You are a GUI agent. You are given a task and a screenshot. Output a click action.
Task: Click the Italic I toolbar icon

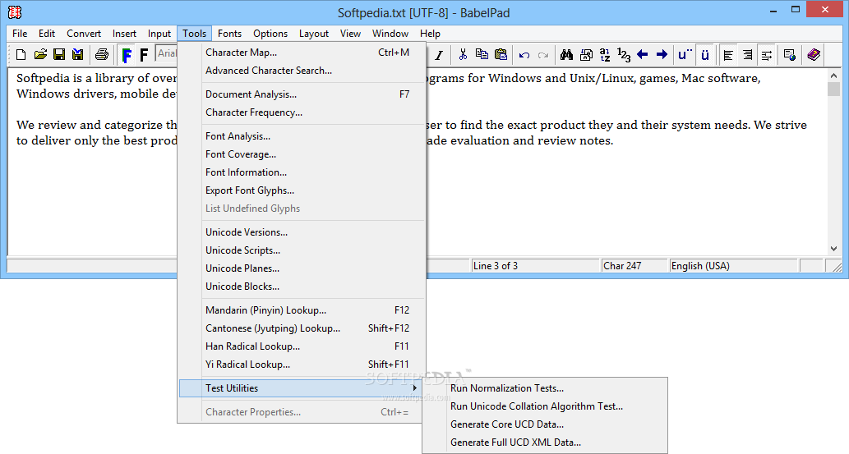439,55
